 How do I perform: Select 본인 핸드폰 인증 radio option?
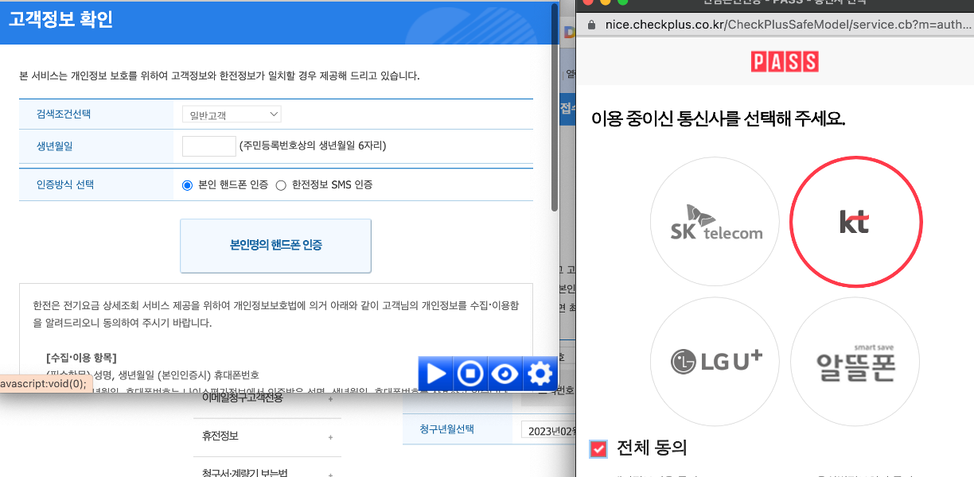point(188,185)
